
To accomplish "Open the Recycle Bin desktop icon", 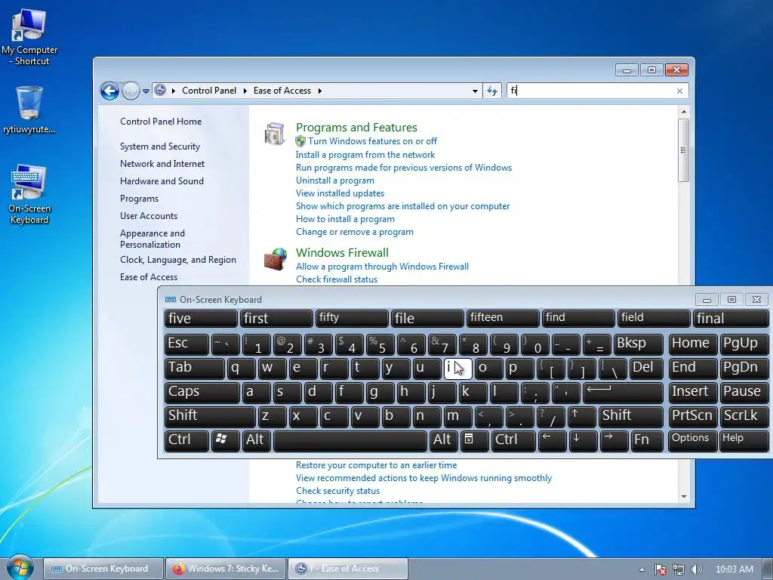I will click(x=29, y=110).
